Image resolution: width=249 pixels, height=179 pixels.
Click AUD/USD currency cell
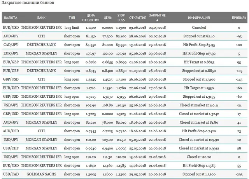click(x=11, y=131)
